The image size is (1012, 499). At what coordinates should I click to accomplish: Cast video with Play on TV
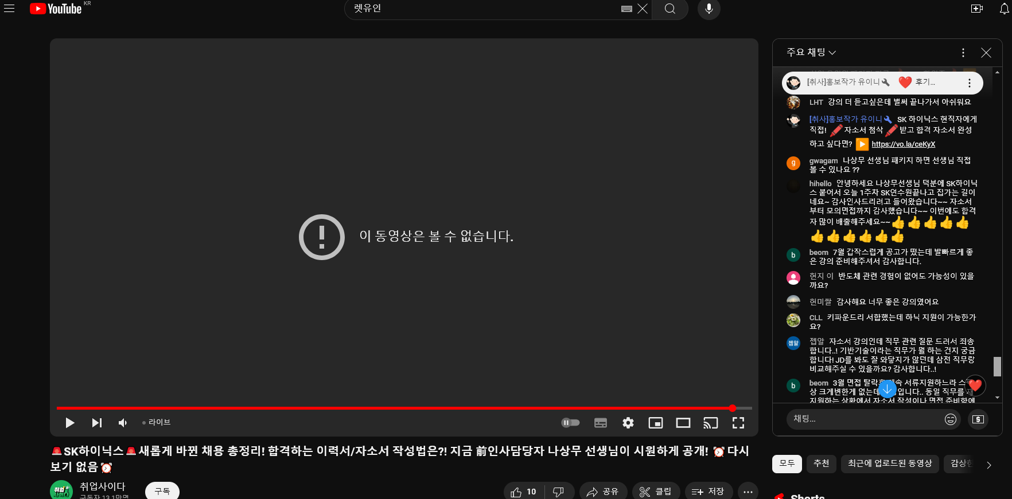[711, 423]
